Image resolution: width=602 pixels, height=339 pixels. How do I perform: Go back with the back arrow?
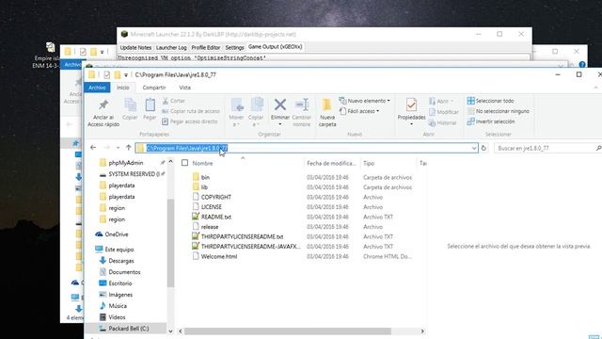[x=93, y=148]
